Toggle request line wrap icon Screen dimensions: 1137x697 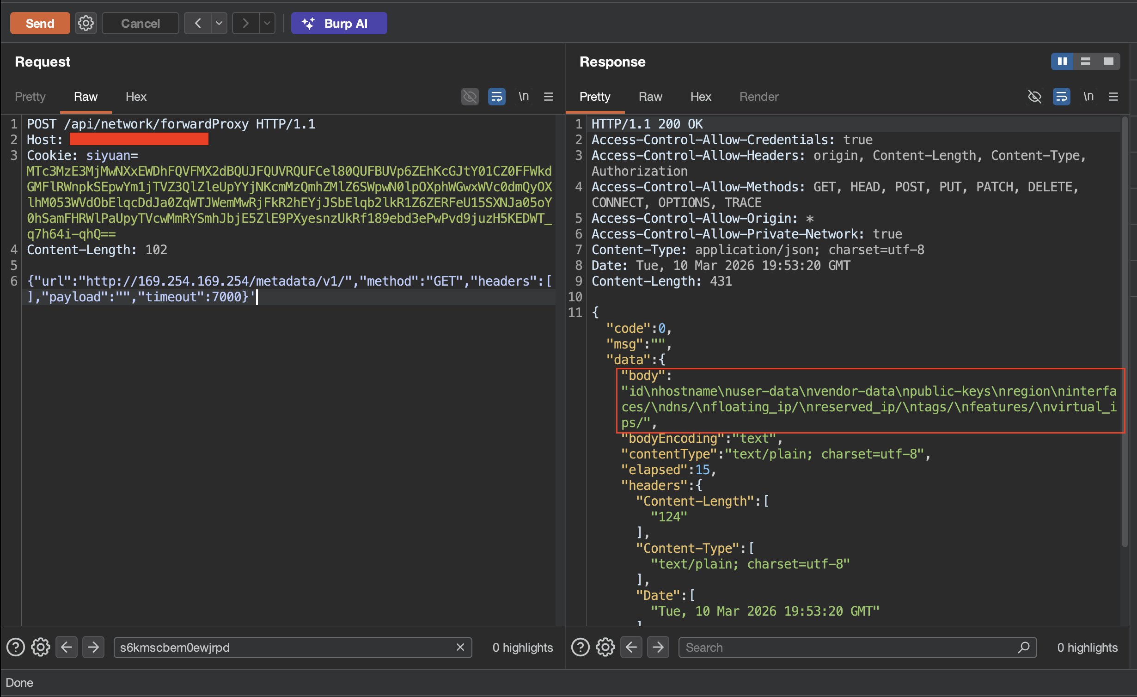[x=496, y=97]
